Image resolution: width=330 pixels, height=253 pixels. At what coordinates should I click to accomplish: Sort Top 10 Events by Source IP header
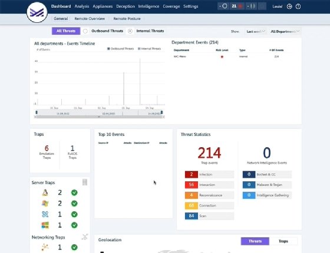103,143
